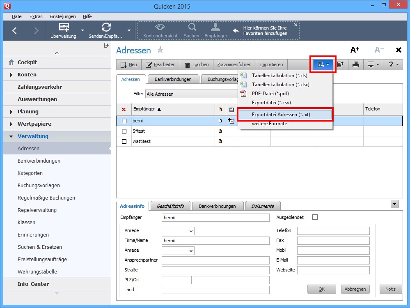Click the print icon in the toolbar
Screen dimensions: 410x308
tap(356, 64)
